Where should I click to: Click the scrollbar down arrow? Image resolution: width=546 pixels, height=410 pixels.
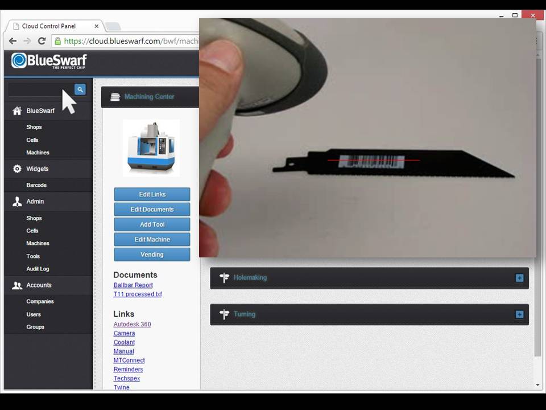pyautogui.click(x=537, y=386)
